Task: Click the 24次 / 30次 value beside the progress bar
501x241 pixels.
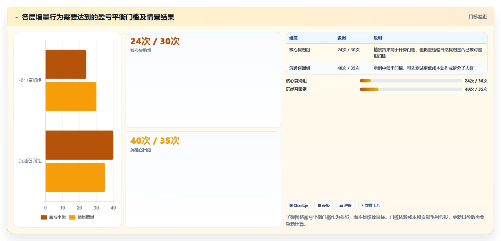Action: point(476,81)
